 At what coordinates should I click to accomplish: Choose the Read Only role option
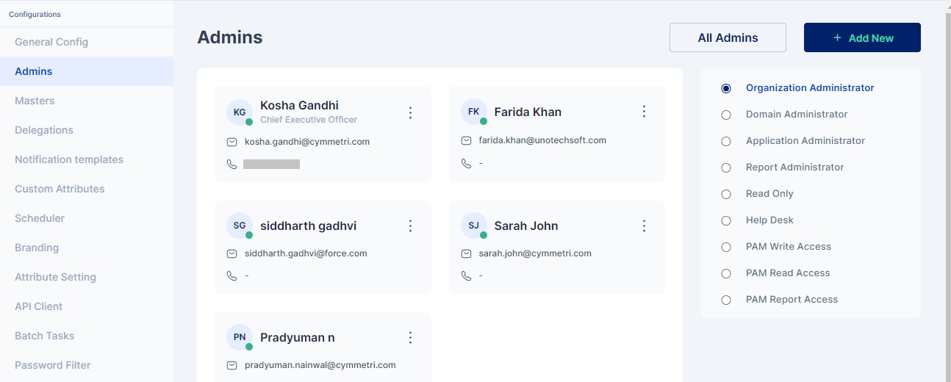tap(726, 194)
